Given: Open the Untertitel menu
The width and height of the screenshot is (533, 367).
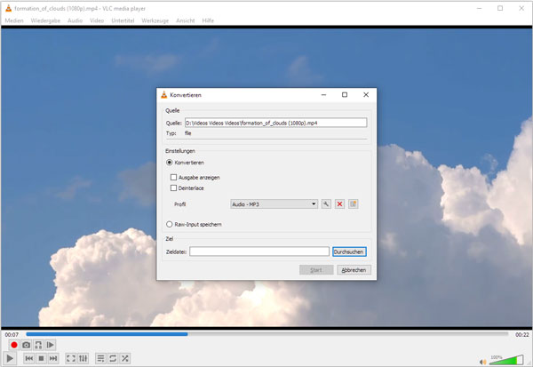Looking at the screenshot, I should (123, 20).
